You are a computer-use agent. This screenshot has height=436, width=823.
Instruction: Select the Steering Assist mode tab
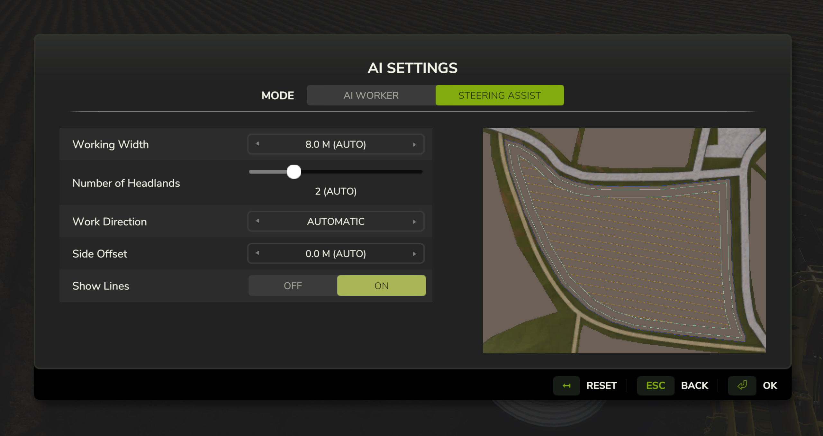(x=500, y=95)
